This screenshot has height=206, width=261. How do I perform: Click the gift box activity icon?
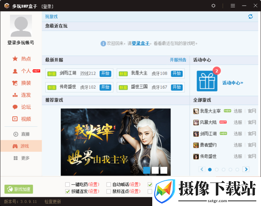point(207,81)
